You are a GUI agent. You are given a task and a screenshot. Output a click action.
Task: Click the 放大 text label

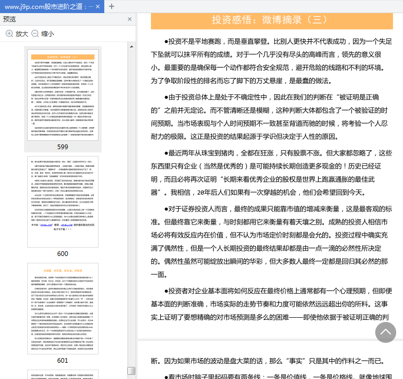coord(22,34)
